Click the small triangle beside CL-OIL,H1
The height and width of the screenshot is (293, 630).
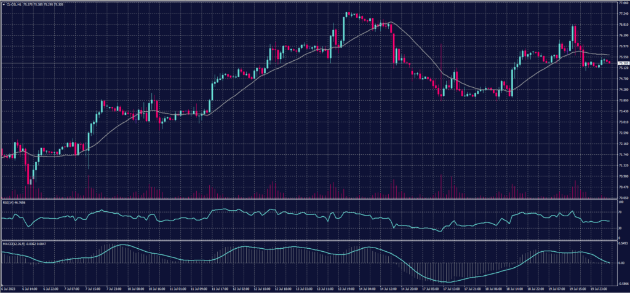[x=2, y=6]
